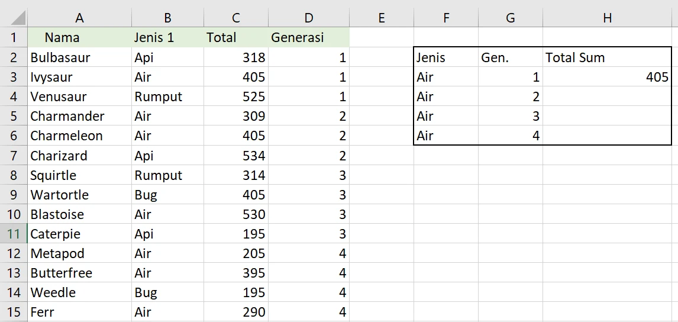Select cell with Charizard name
The height and width of the screenshot is (322, 678).
(x=79, y=155)
